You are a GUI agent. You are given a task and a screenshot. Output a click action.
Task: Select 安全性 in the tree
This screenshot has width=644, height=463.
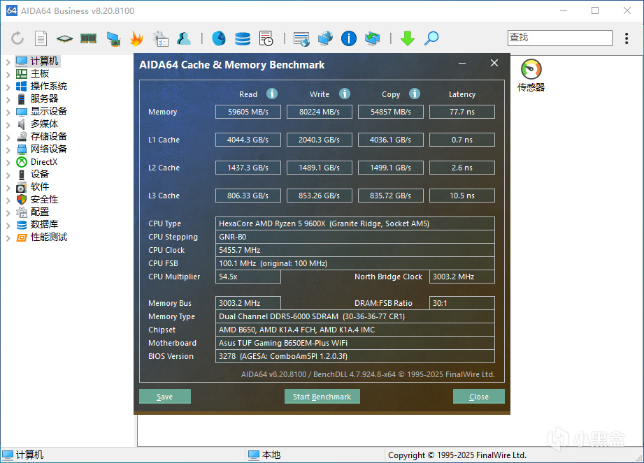tap(44, 199)
